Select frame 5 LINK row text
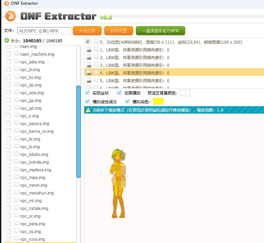This screenshot has height=243, width=264. [x=135, y=81]
